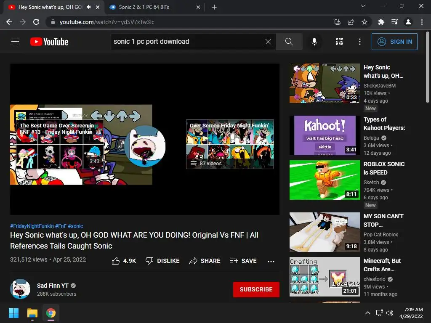Click the ROBLOX SONIC is SPEED title
Viewport: 431px width, 323px height.
(384, 168)
